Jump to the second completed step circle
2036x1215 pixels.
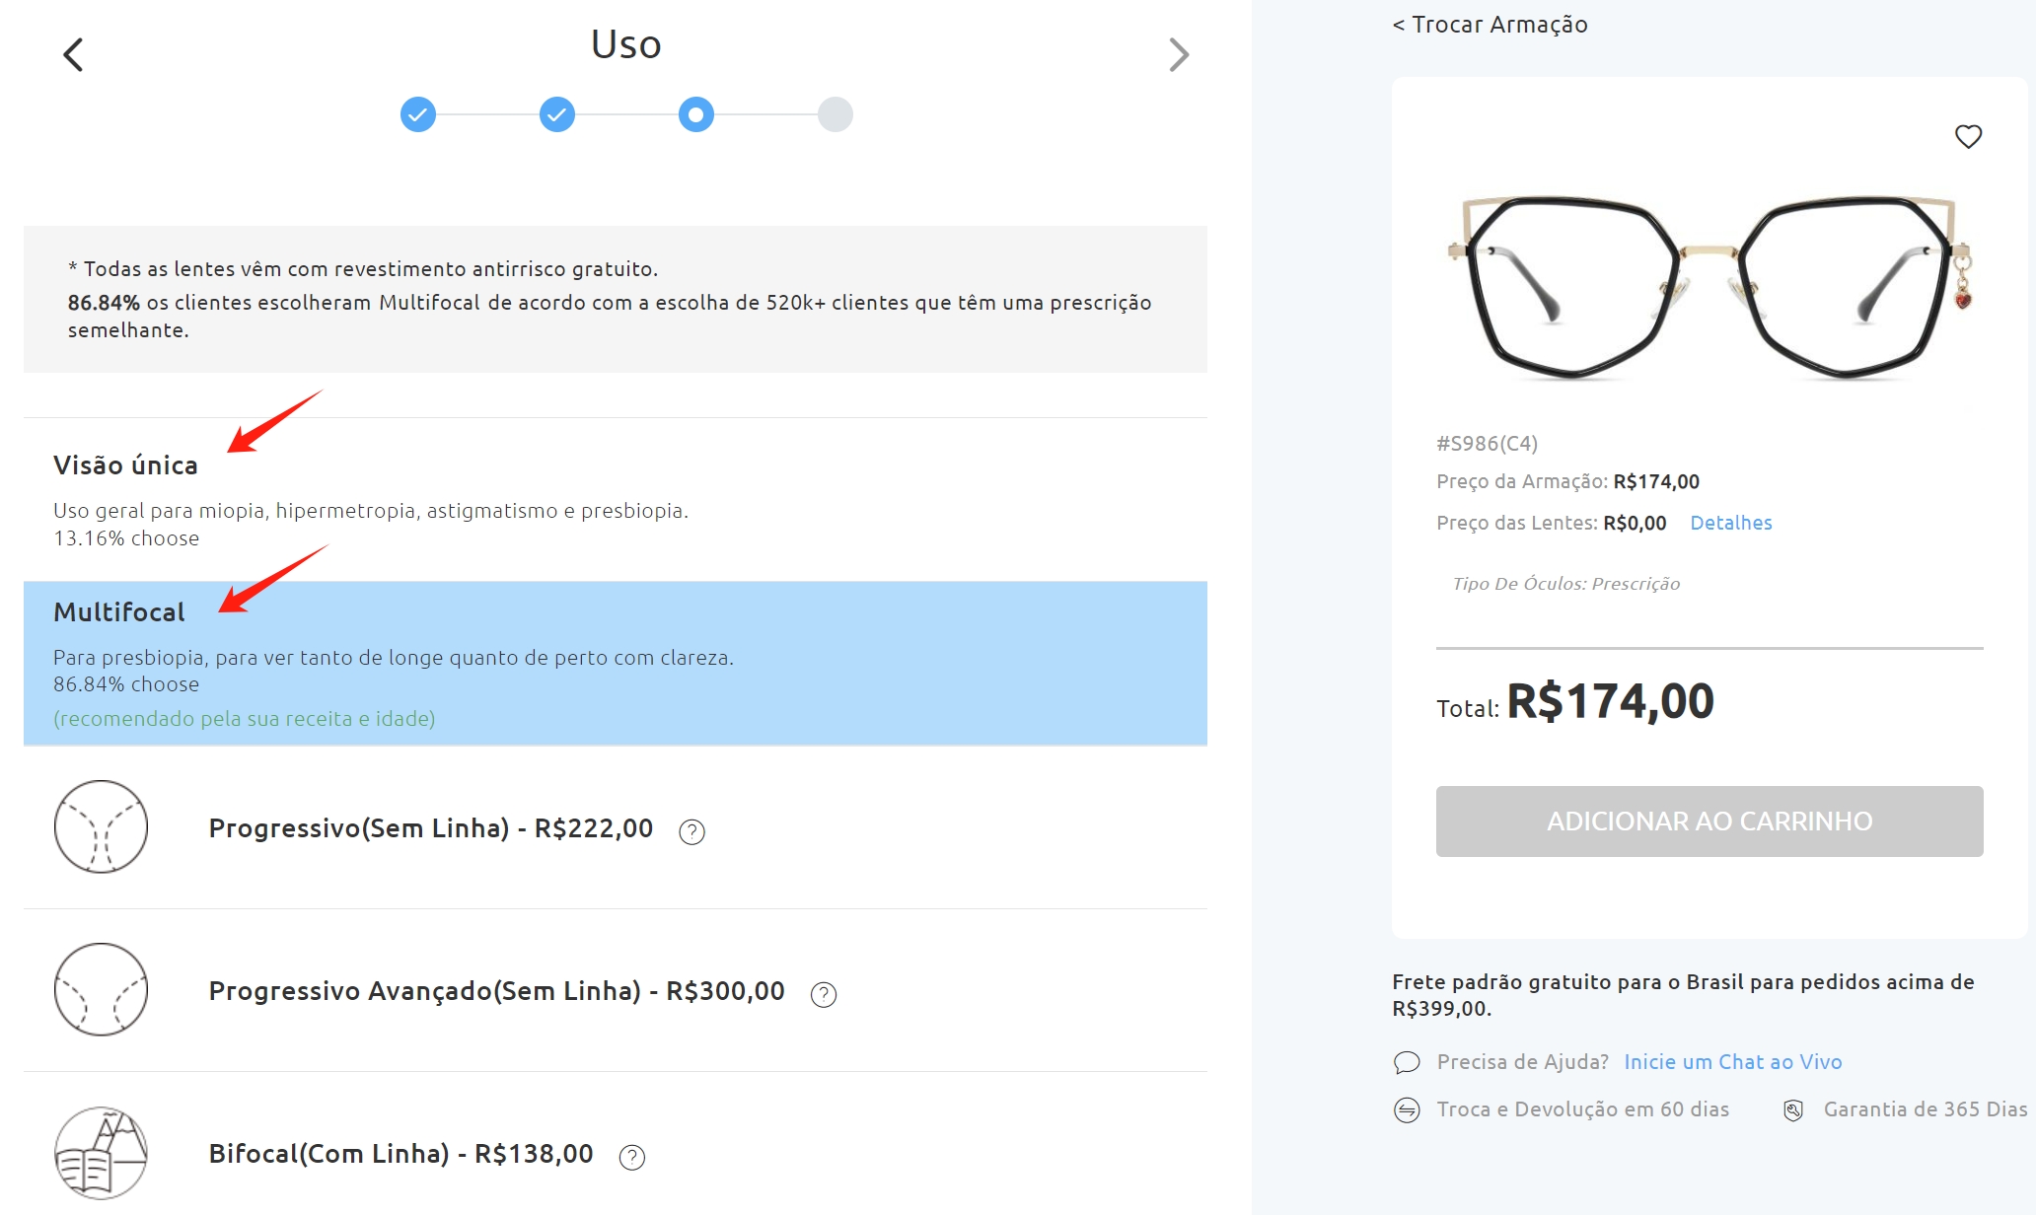point(557,114)
